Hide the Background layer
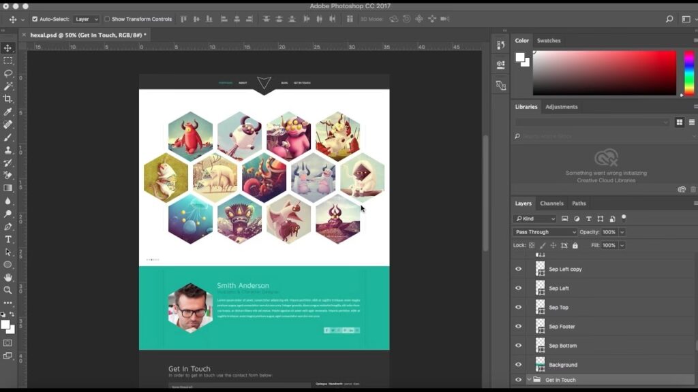 (518, 365)
